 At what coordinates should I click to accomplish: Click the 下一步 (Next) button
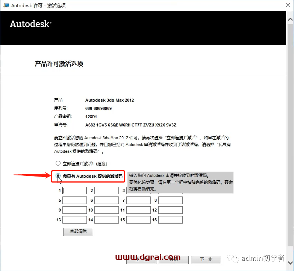click(x=206, y=260)
